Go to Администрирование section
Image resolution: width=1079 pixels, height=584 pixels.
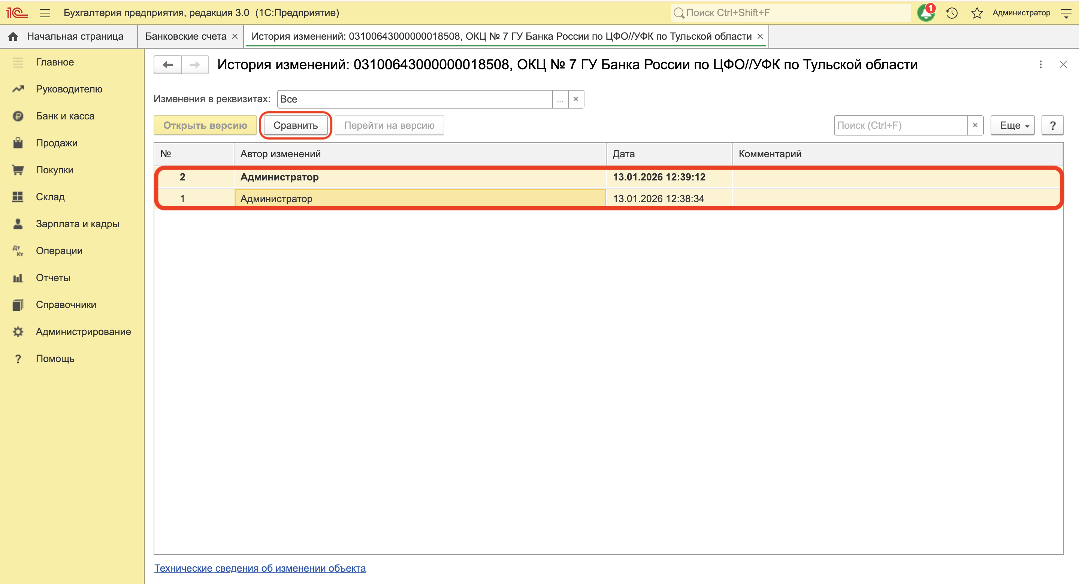point(83,332)
